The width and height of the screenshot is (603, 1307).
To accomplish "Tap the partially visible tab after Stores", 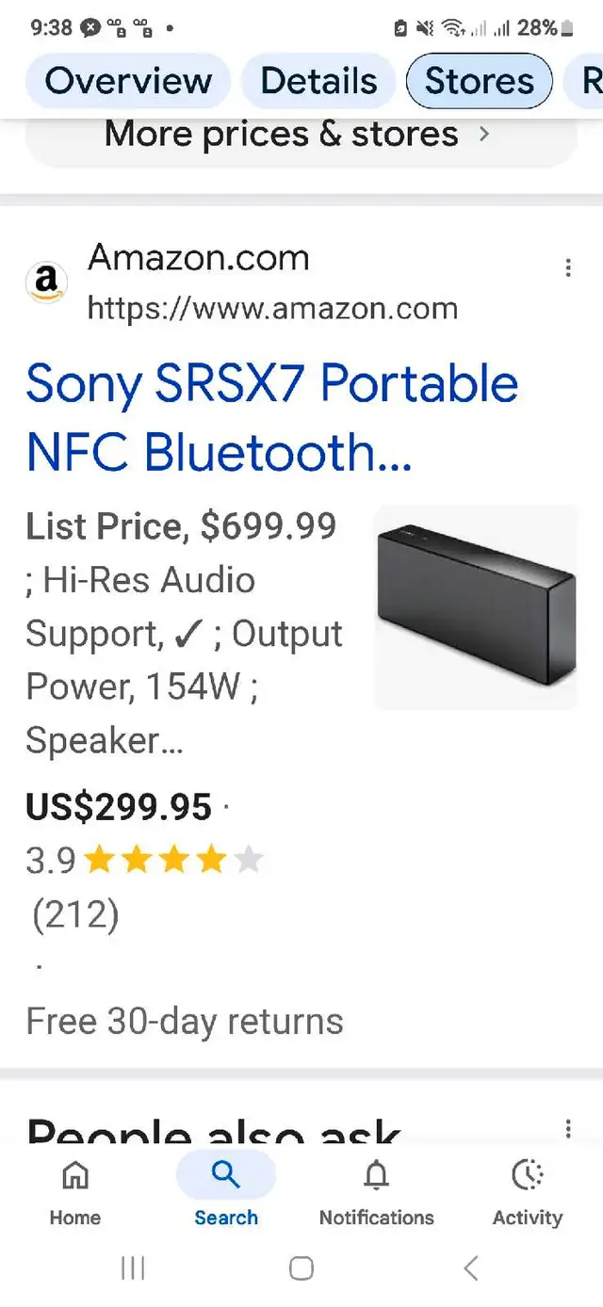I will point(584,81).
